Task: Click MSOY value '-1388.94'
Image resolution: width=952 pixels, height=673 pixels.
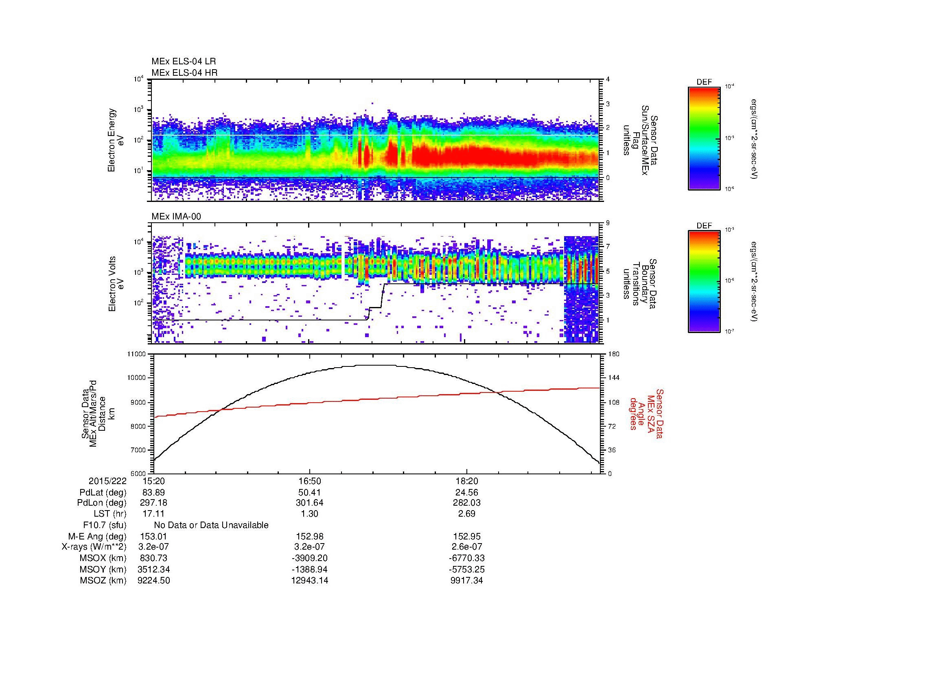Action: pos(309,569)
